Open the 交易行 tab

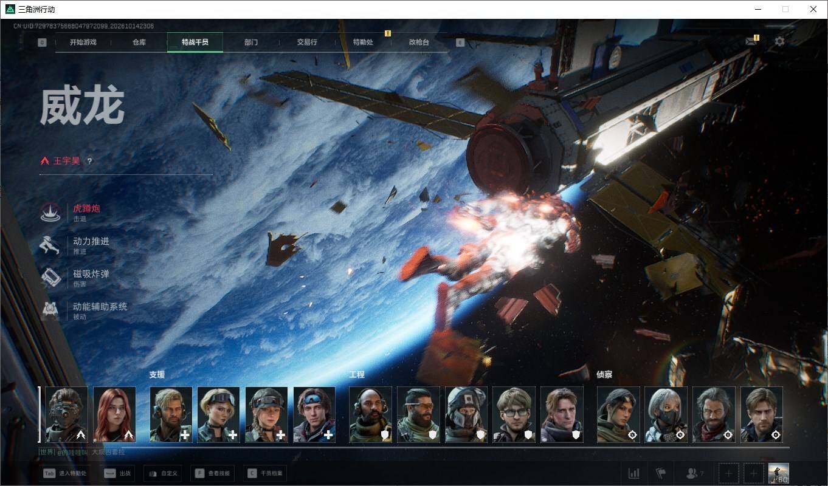pos(307,43)
